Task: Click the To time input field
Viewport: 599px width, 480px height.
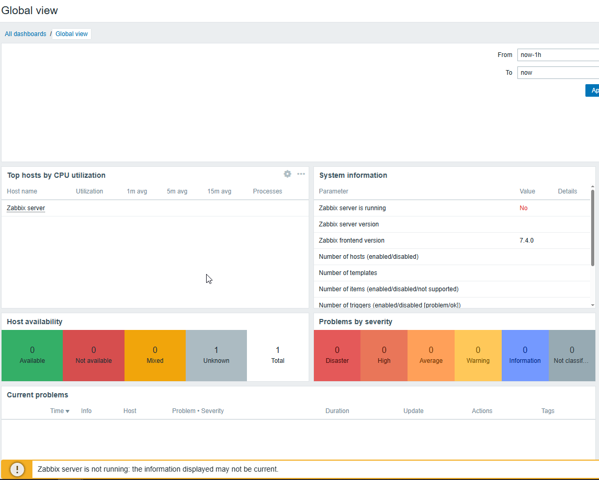Action: [558, 73]
